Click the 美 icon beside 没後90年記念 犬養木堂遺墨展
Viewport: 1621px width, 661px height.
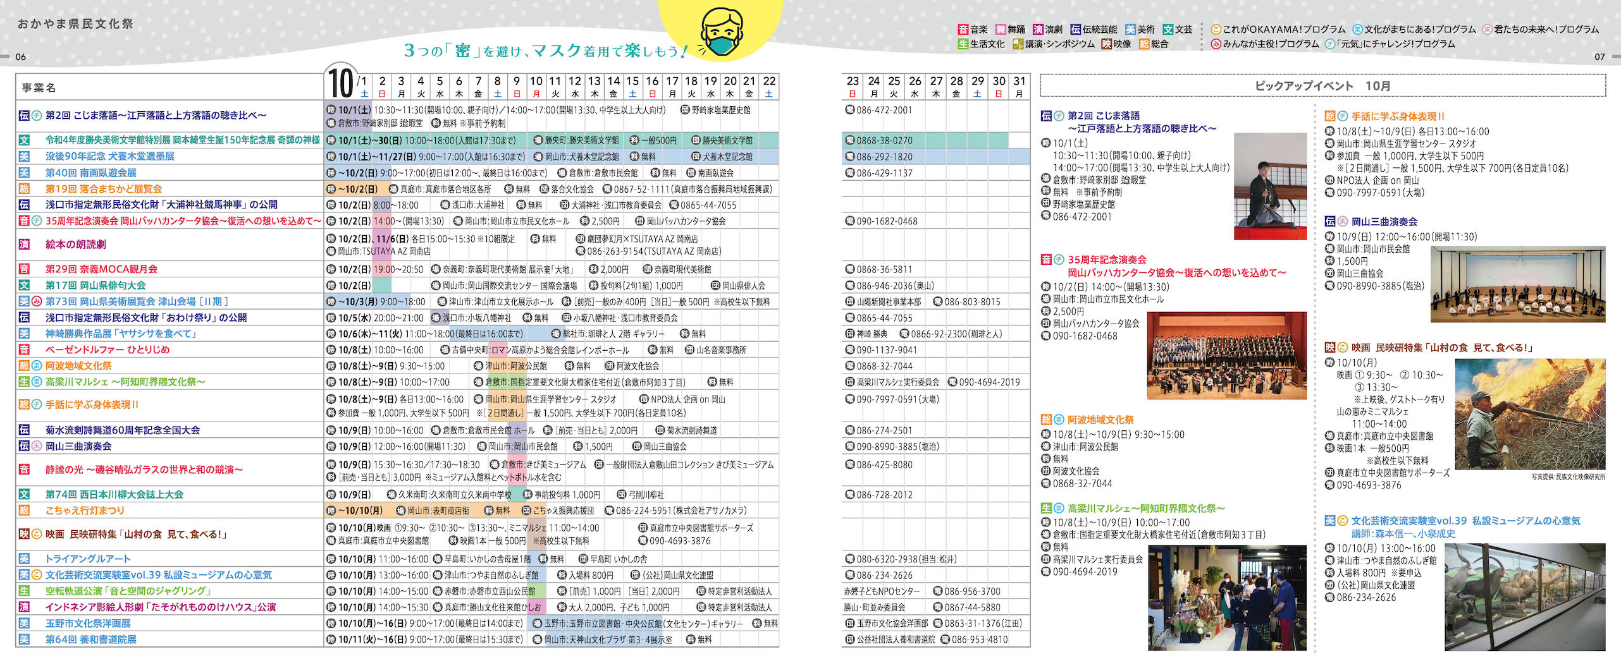pyautogui.click(x=24, y=156)
